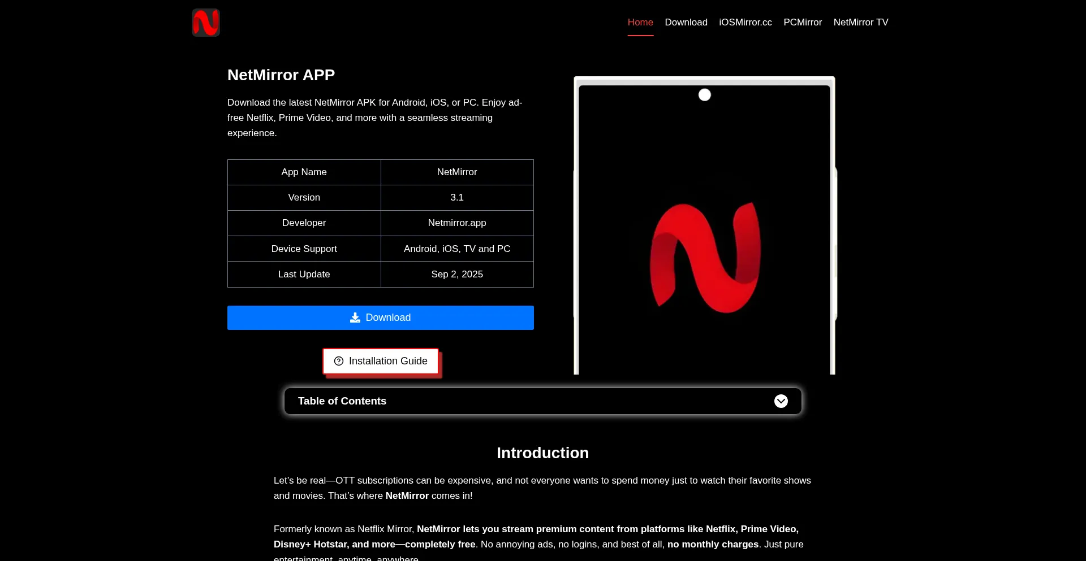Expand Table of Contents with the chevron

point(781,401)
